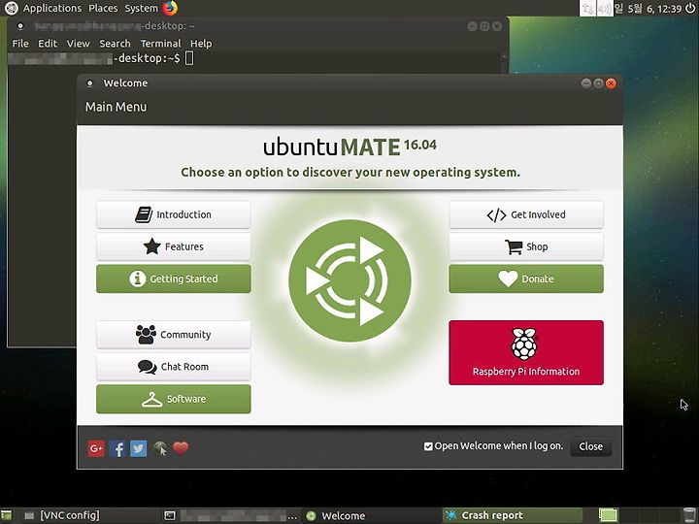Image resolution: width=699 pixels, height=524 pixels.
Task: Open terminal Edit menu
Action: (x=48, y=44)
